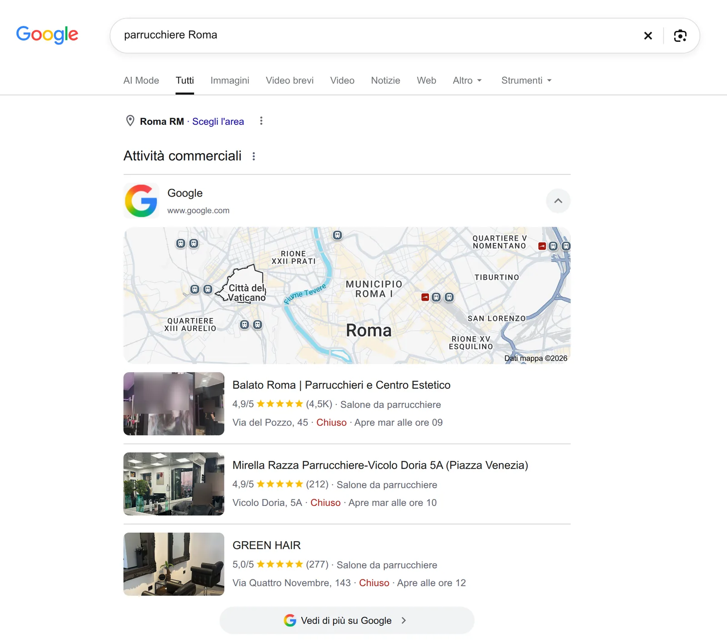Open Mirella Razza salon photo thumbnail

(174, 484)
